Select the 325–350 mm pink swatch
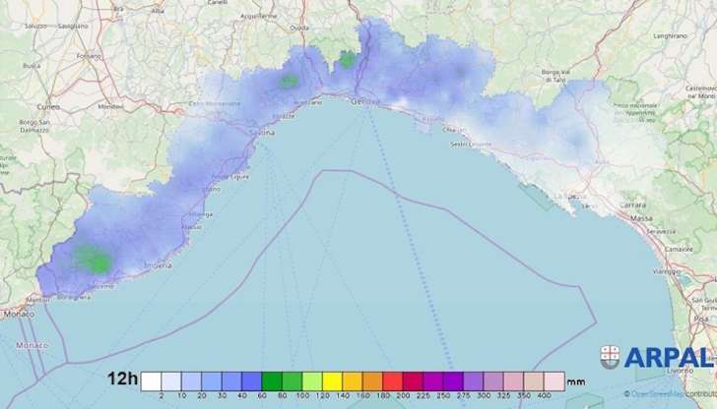 tap(513, 381)
